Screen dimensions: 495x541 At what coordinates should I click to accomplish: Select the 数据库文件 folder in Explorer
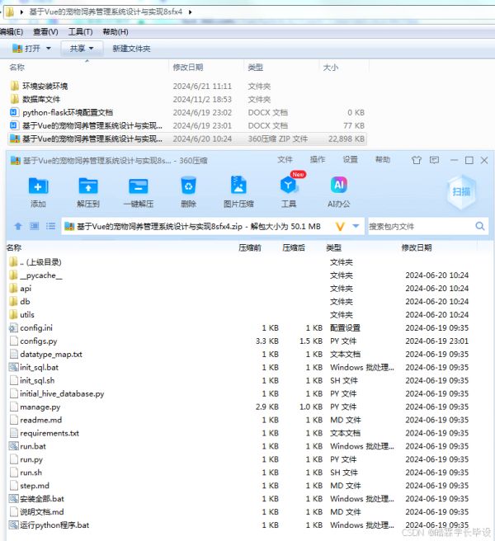tap(41, 99)
